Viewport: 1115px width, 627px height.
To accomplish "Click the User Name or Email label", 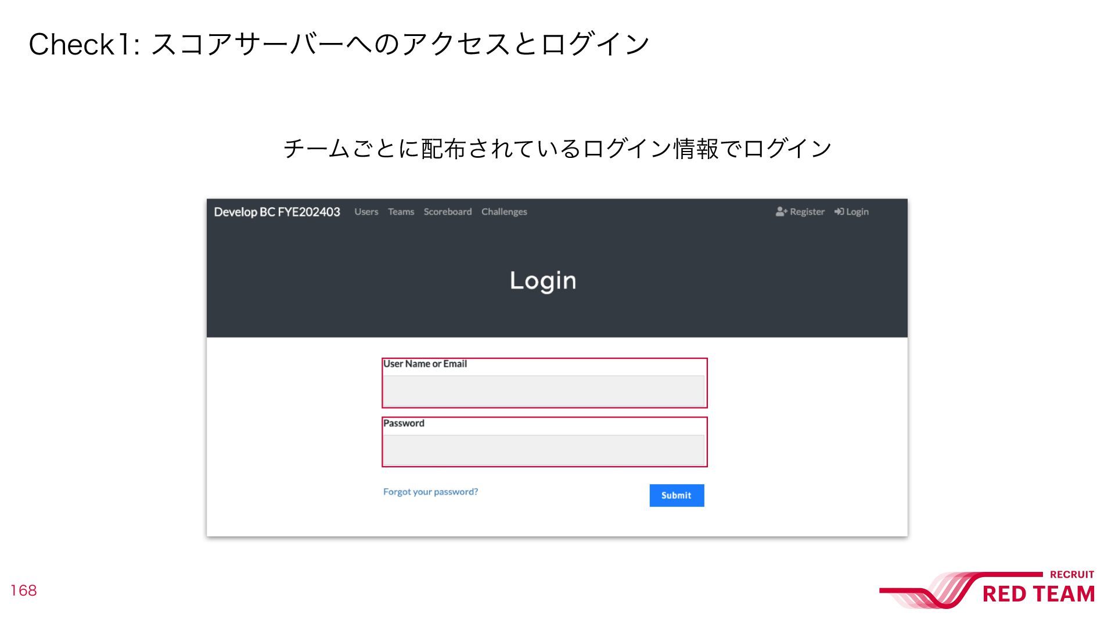I will (x=425, y=364).
